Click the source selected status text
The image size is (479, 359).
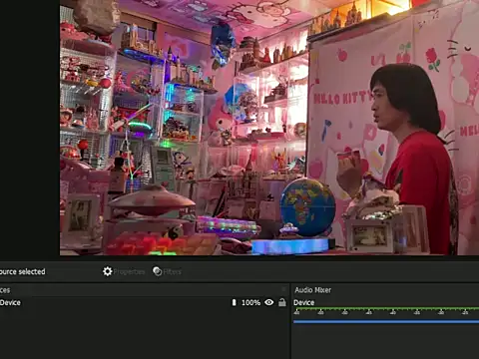(22, 271)
